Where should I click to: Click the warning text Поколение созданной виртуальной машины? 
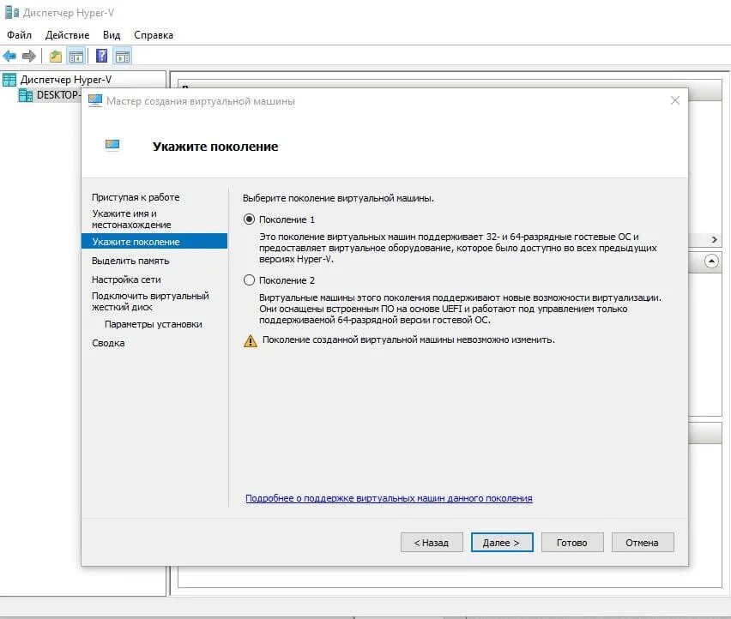point(408,340)
